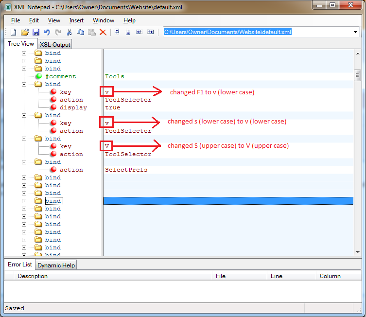Switch to the Tree View tab
Viewport: 366px width, 317px height.
[21, 44]
